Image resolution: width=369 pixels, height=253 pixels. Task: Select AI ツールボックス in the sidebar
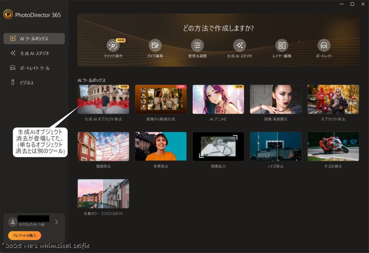(x=34, y=39)
